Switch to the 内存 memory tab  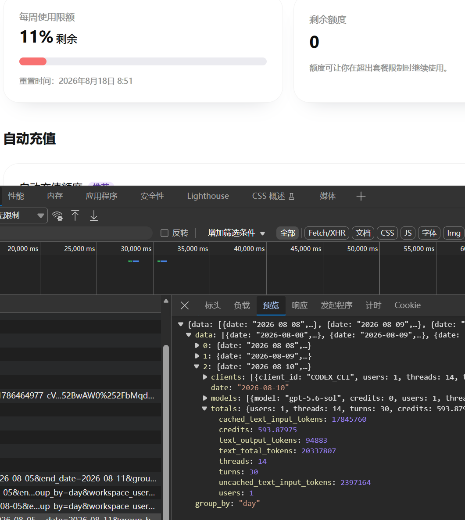click(55, 196)
